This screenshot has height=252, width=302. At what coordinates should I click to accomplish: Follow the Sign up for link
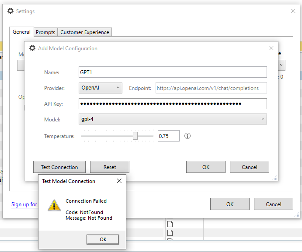[x=24, y=204]
